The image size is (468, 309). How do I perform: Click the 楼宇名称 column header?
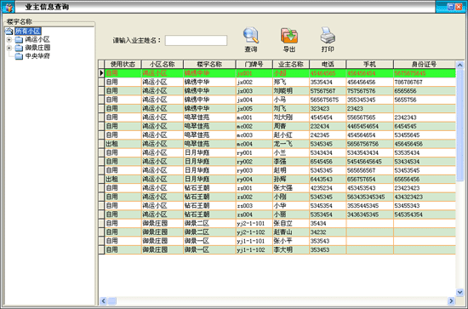click(209, 64)
